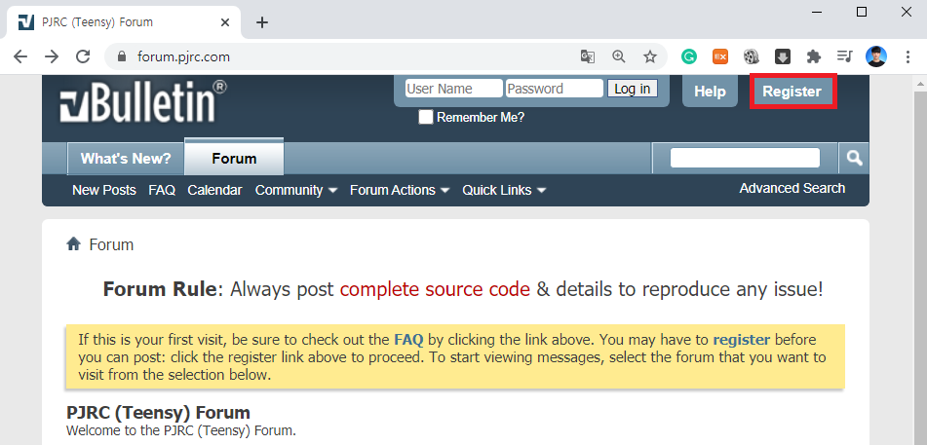Image resolution: width=927 pixels, height=445 pixels.
Task: Click the register link in yellow notice
Action: [742, 340]
